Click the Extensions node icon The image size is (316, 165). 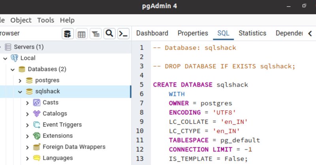point(37,136)
